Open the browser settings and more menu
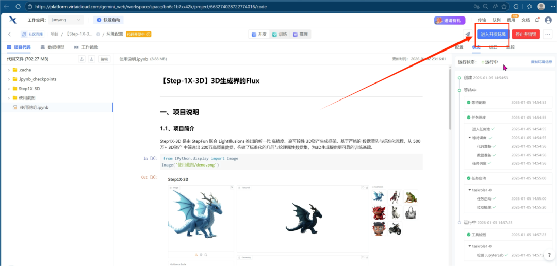Image resolution: width=557 pixels, height=266 pixels. pos(552,6)
